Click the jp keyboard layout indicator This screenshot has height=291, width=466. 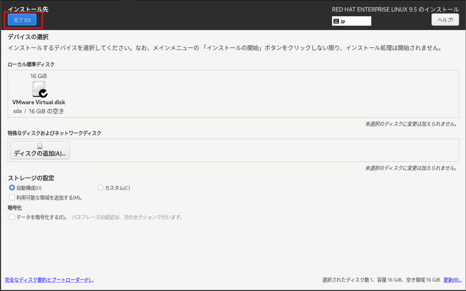click(351, 21)
